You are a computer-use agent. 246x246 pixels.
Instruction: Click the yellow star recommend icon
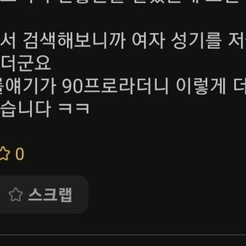(4, 154)
